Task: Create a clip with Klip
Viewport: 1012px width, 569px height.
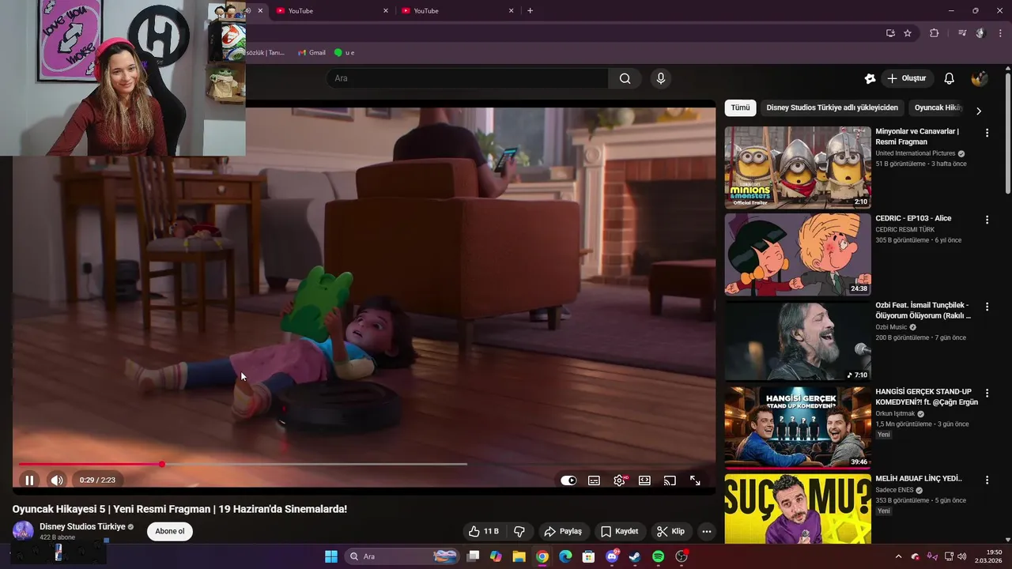Action: tap(670, 531)
